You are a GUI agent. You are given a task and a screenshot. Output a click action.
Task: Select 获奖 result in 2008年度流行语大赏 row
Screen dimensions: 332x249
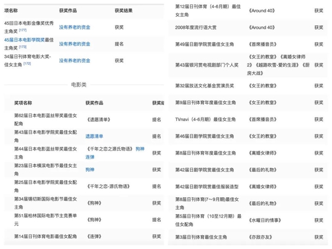pos(319,28)
